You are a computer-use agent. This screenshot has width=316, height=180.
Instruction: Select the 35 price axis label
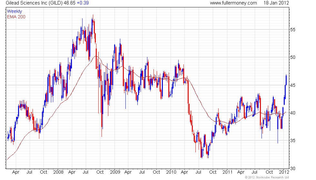pos(293,141)
